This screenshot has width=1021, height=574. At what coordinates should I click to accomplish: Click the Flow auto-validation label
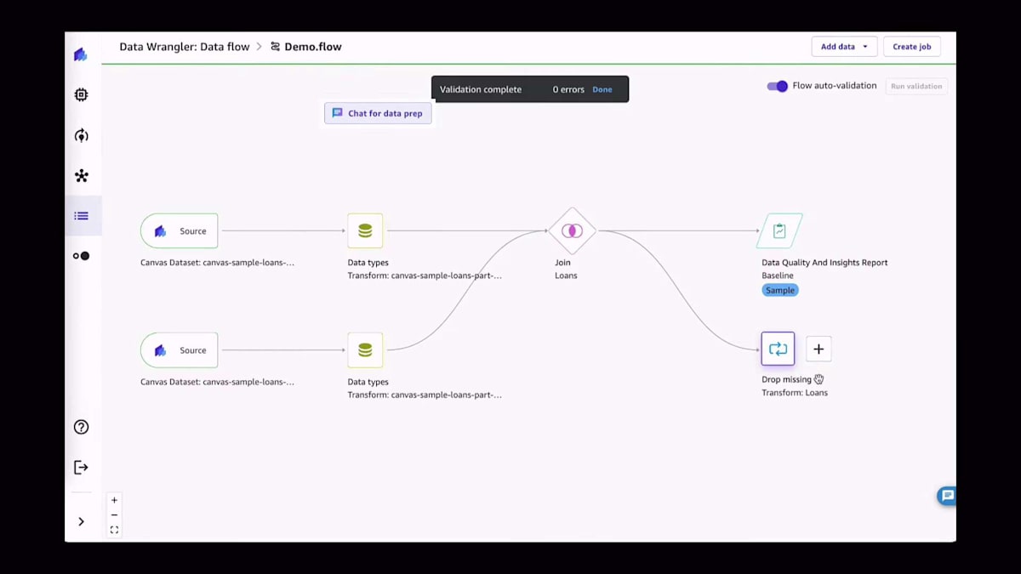tap(835, 86)
